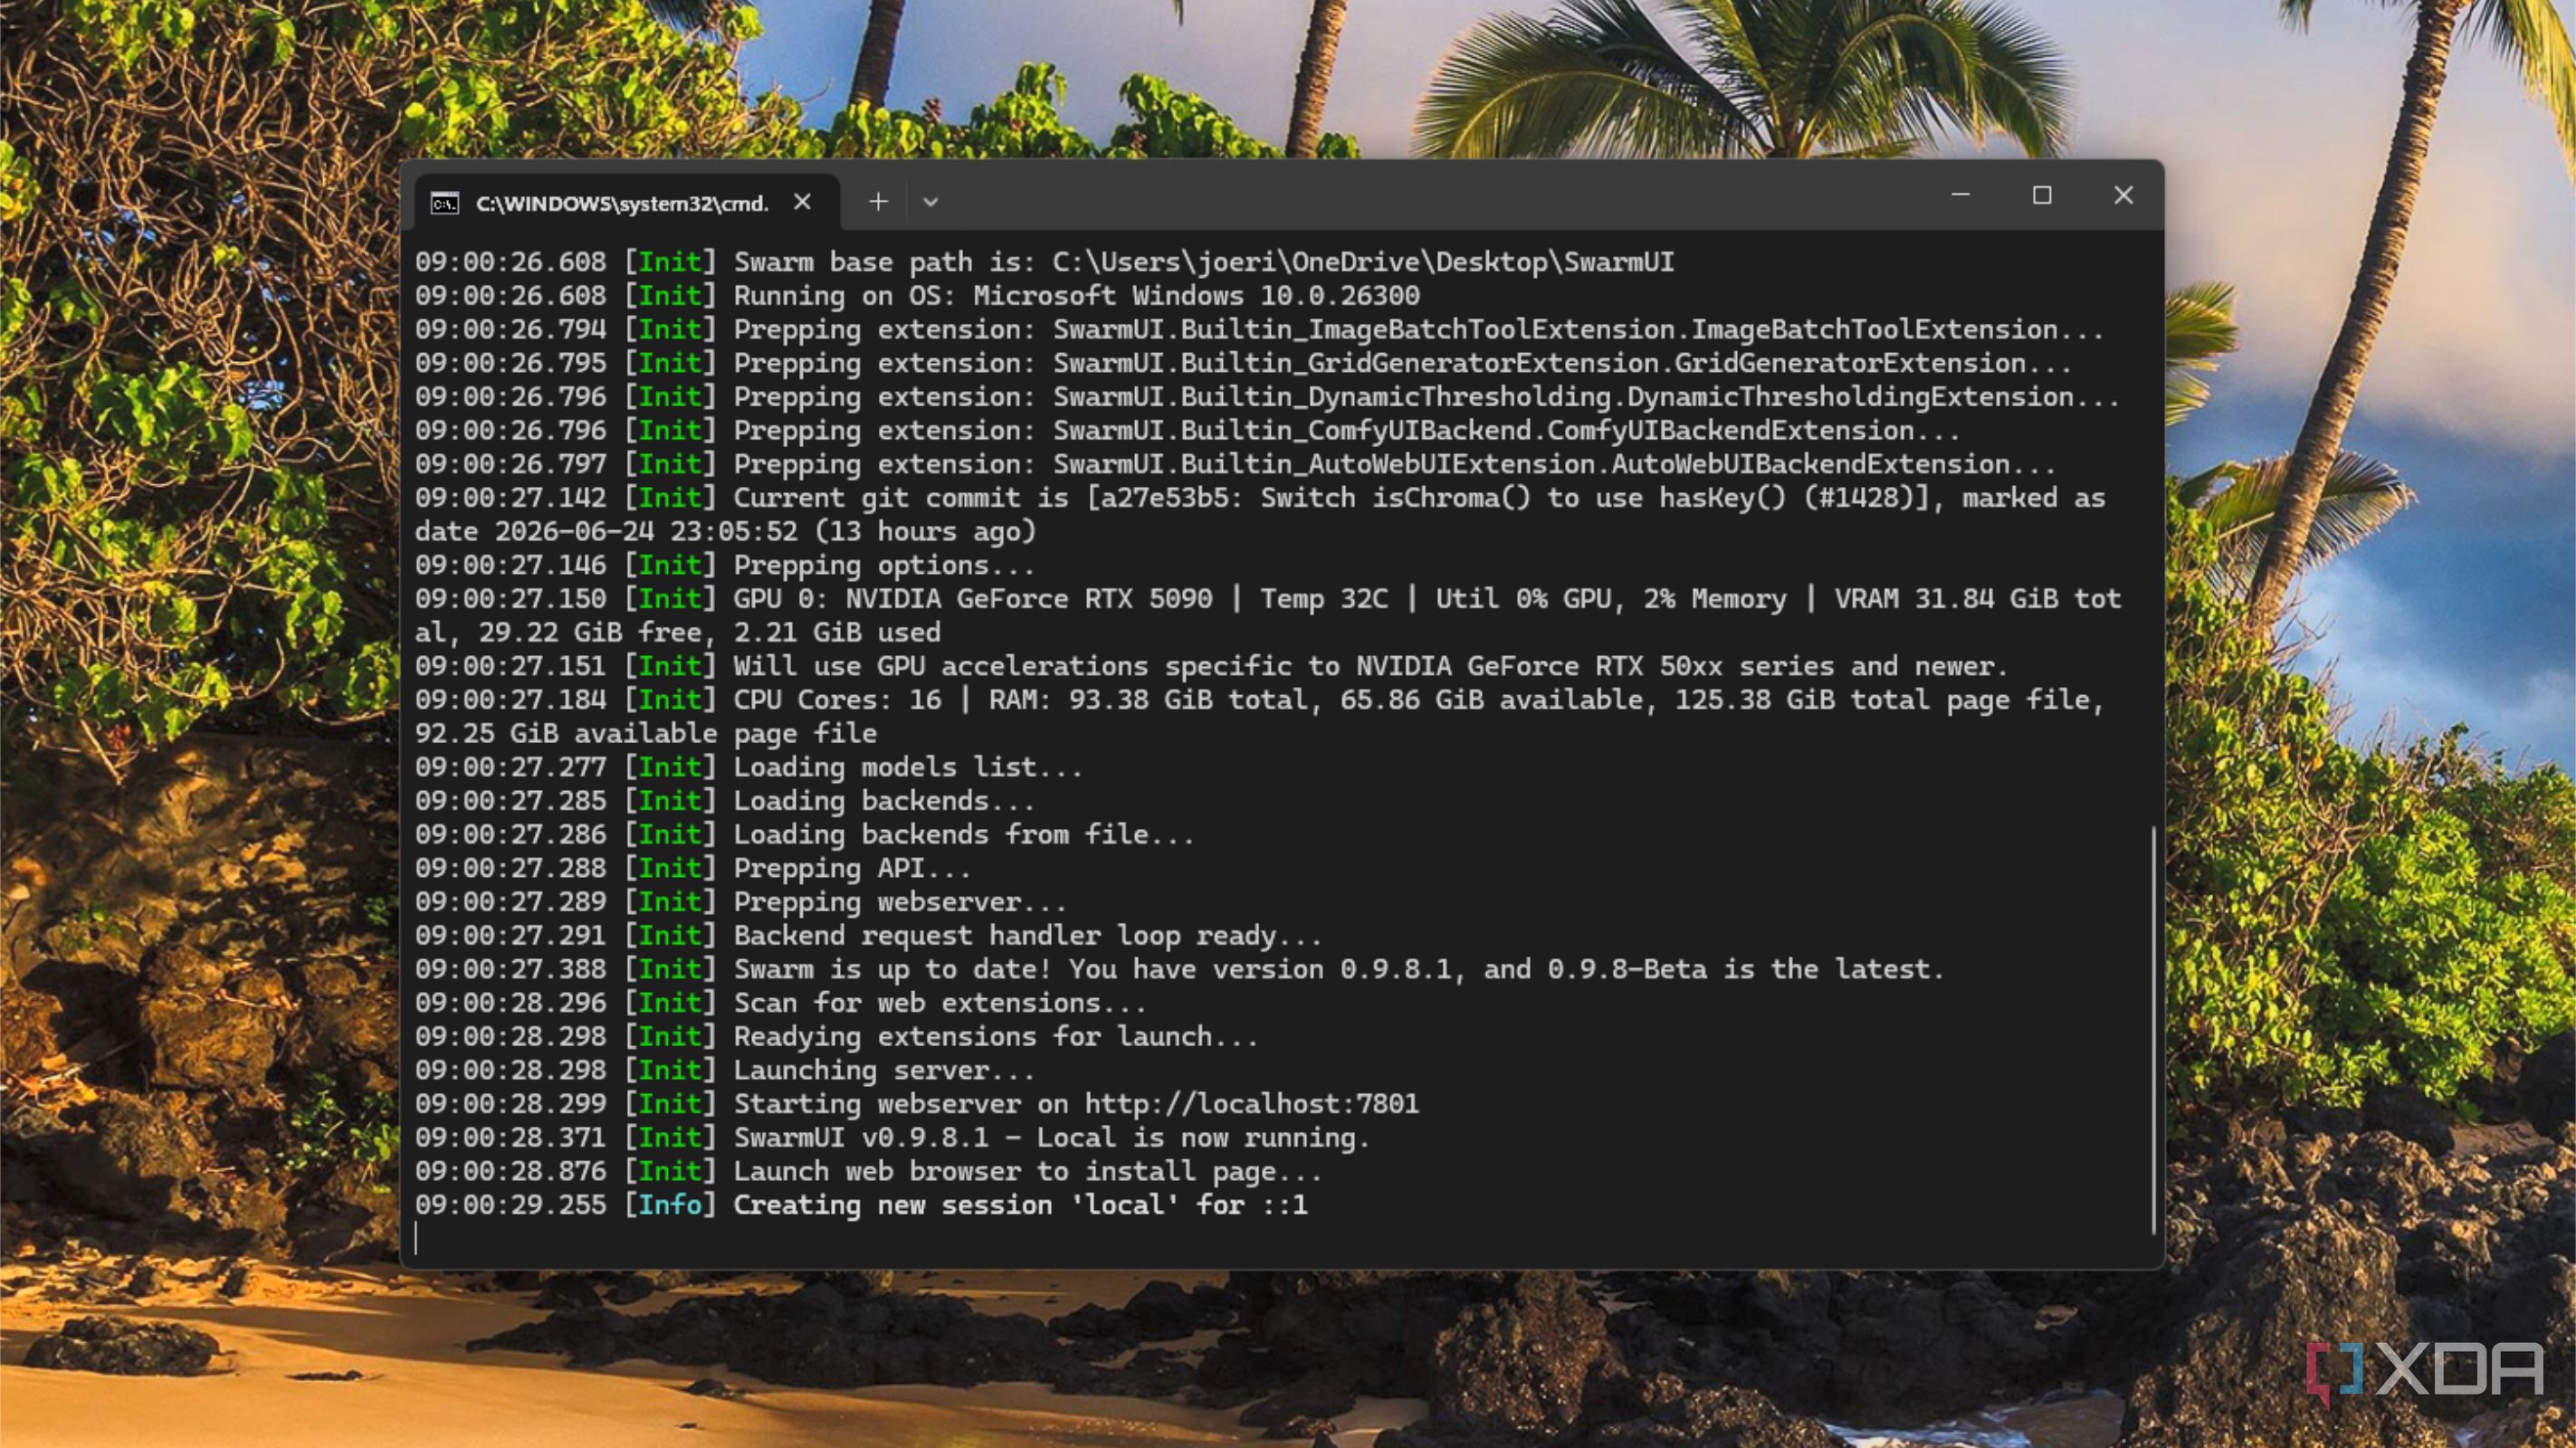Click the GridGeneratorExtension prepping line
The height and width of the screenshot is (1448, 2576).
tap(1243, 363)
